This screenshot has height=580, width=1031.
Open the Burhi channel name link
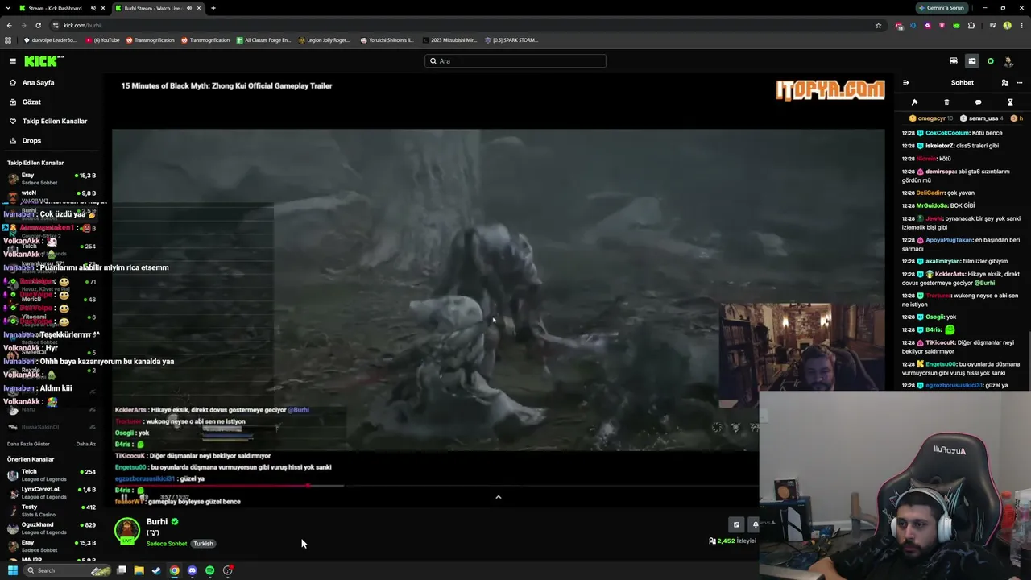click(x=157, y=522)
